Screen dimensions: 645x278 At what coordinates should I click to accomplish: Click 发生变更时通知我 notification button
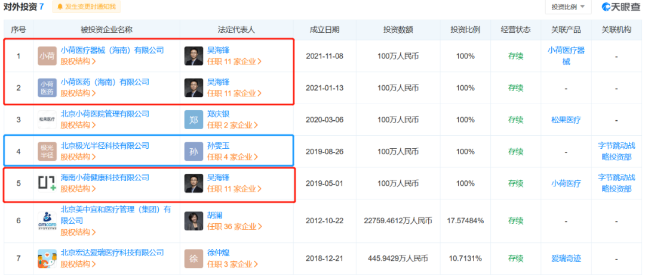[x=87, y=7]
